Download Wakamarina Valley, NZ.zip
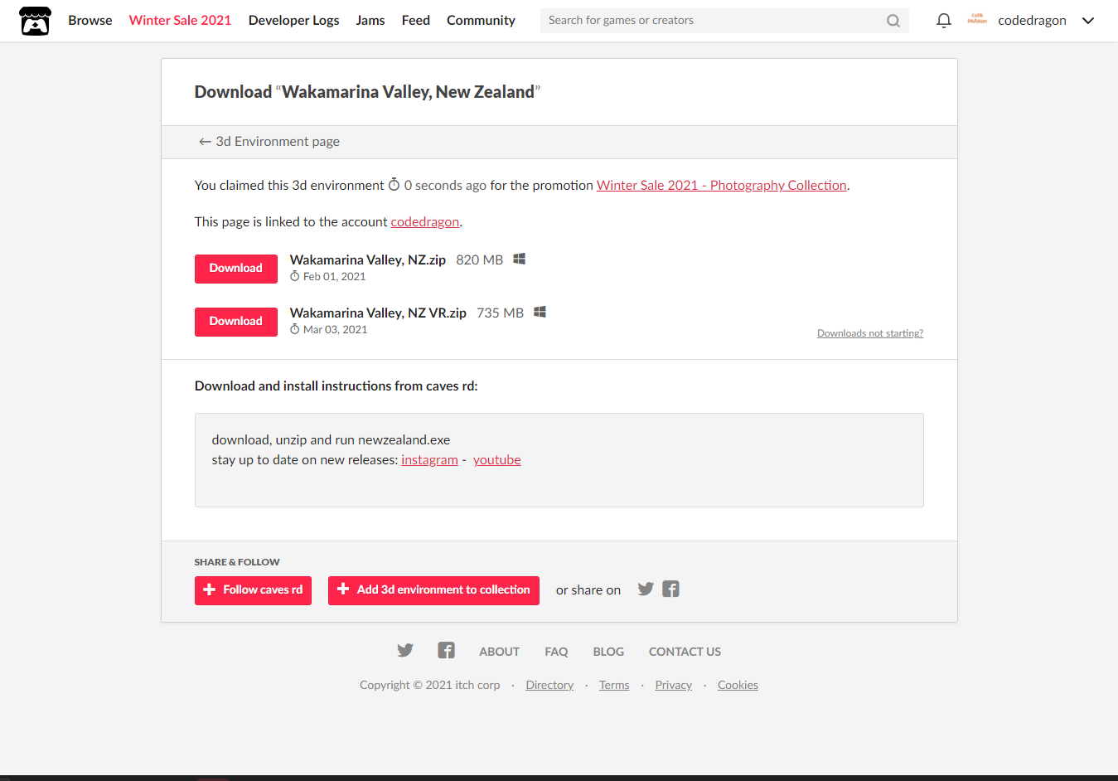Viewport: 1118px width, 781px height. coord(236,269)
